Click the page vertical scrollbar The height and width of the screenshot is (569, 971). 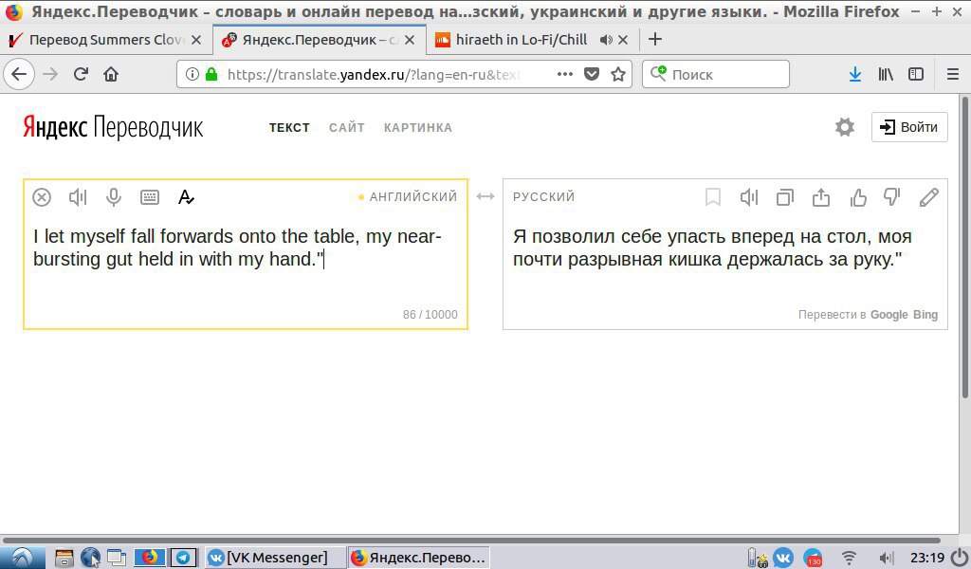(x=964, y=248)
